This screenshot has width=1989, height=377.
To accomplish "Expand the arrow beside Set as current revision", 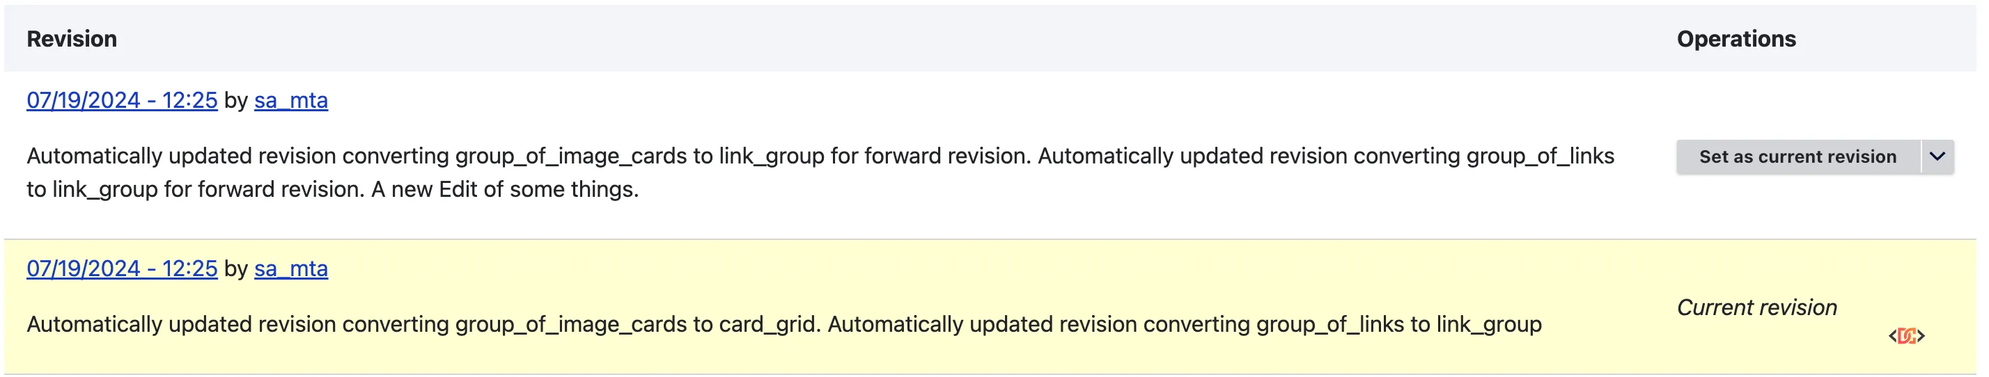I will tap(1937, 157).
